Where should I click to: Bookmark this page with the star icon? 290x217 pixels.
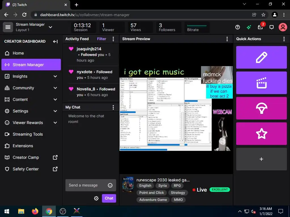coord(263,15)
